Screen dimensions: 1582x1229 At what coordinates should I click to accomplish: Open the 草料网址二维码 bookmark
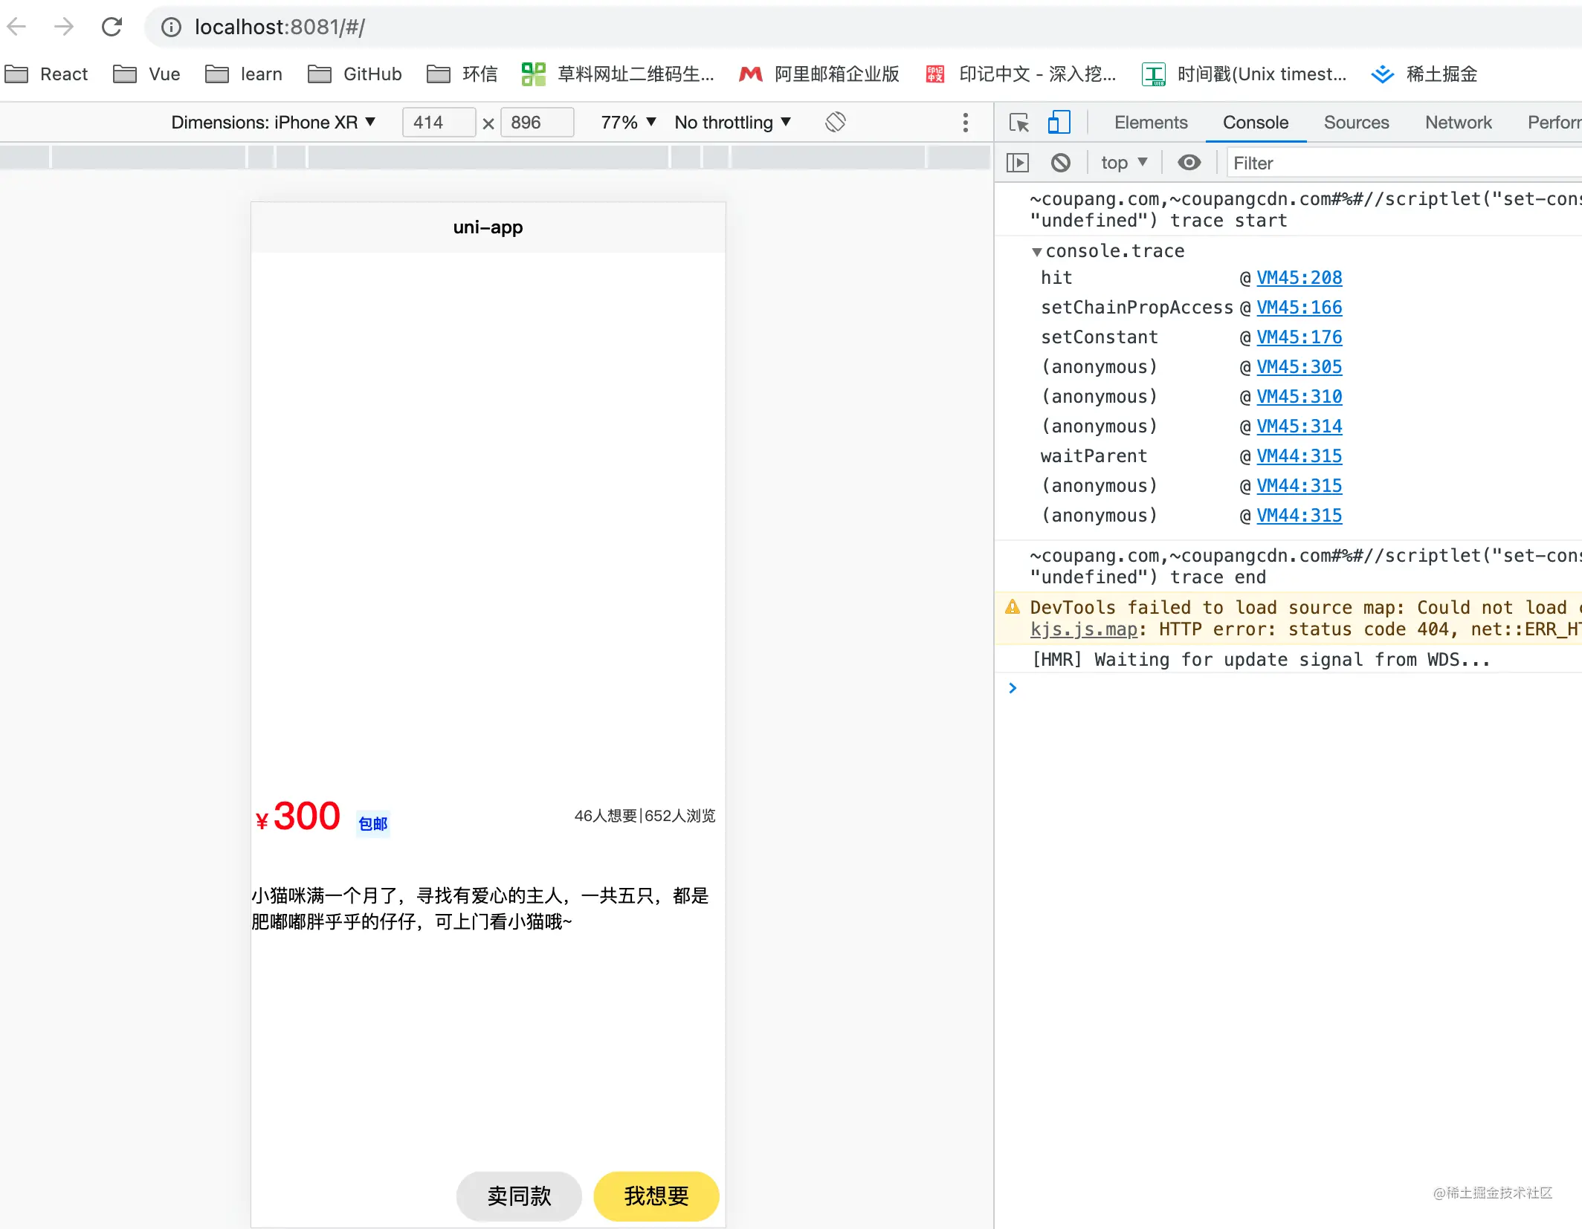point(618,74)
